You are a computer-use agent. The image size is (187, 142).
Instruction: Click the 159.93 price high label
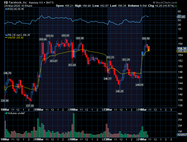click(65, 36)
